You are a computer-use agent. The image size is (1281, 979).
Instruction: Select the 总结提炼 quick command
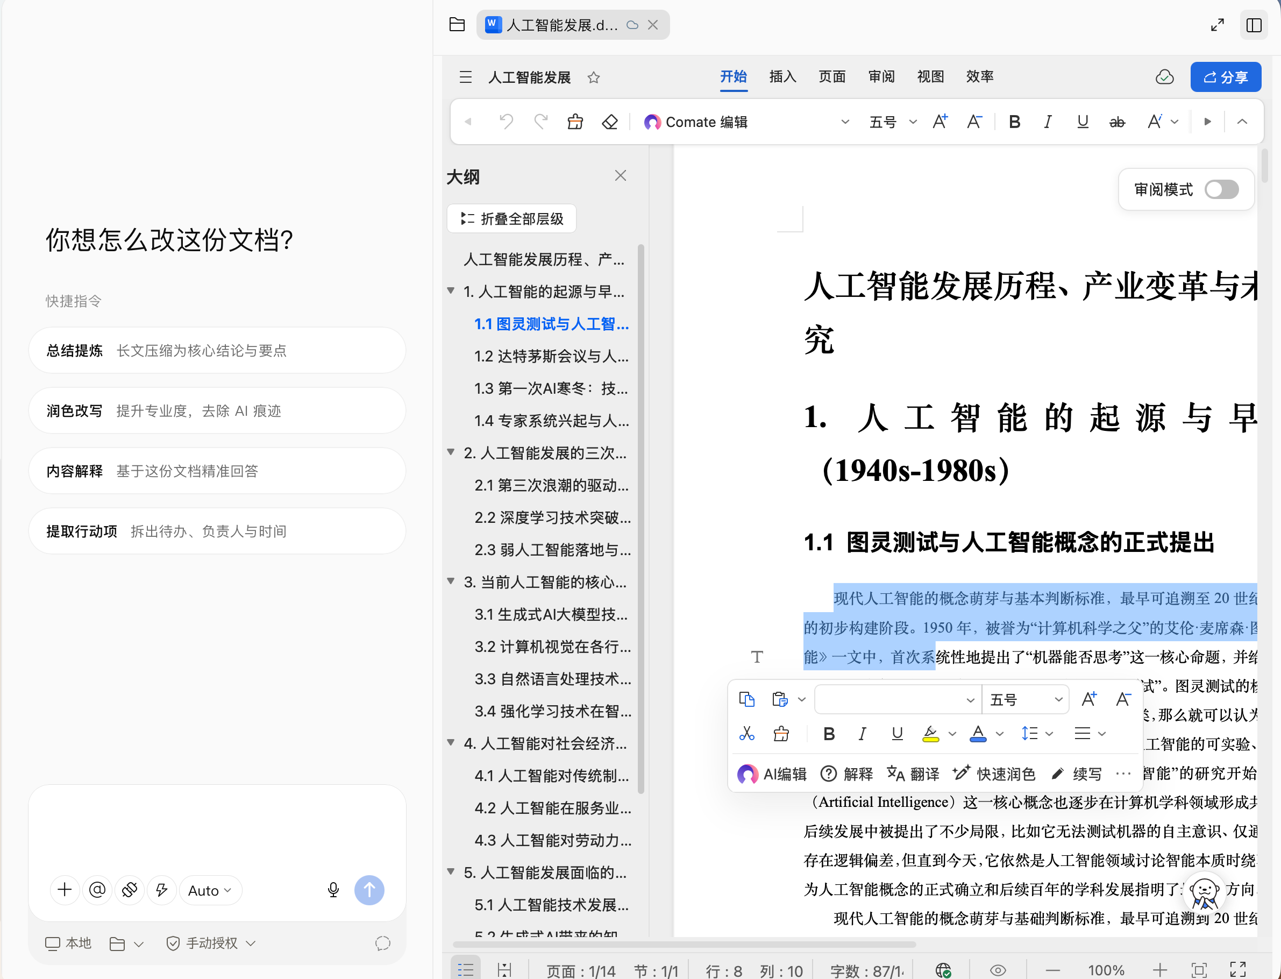pyautogui.click(x=217, y=350)
